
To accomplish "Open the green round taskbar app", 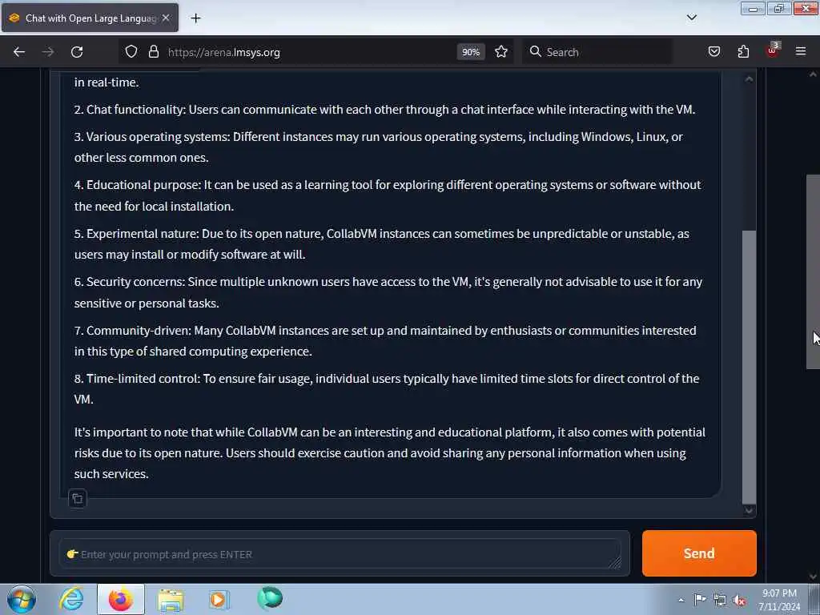I will point(270,598).
